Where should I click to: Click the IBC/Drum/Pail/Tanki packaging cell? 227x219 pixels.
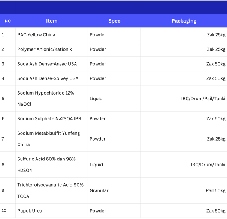[184, 99]
